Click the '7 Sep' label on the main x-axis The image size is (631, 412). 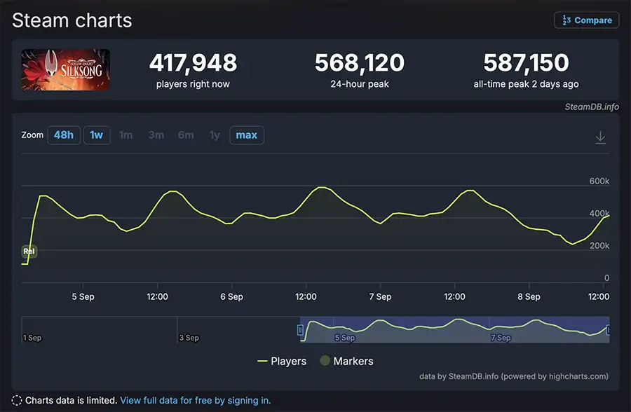click(380, 297)
